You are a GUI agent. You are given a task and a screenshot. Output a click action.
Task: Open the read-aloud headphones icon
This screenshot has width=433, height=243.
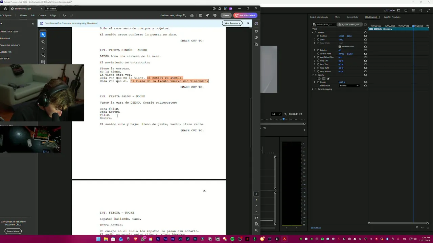pyautogui.click(x=192, y=15)
